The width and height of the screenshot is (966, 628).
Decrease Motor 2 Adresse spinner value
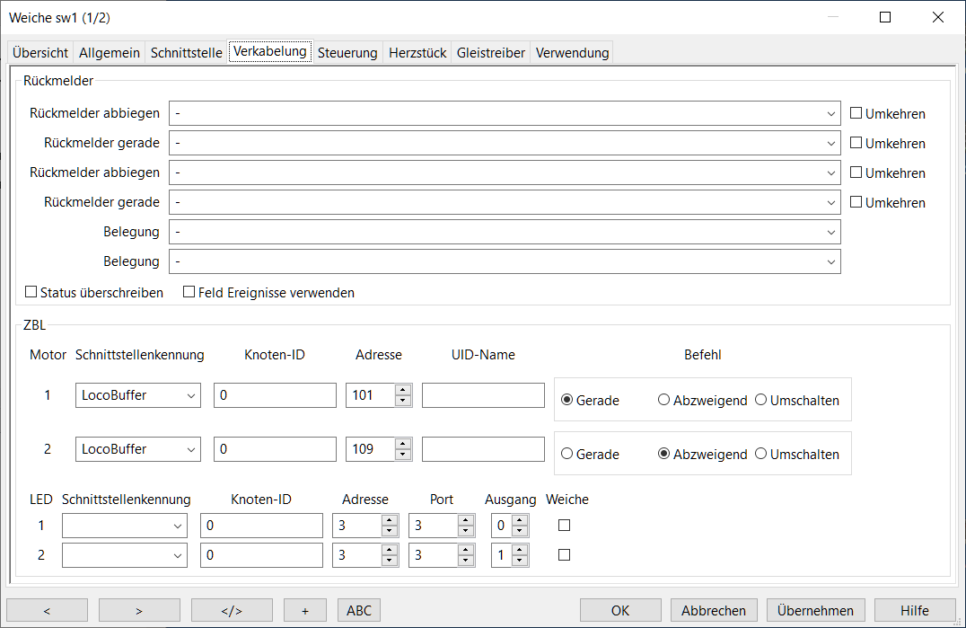click(x=403, y=455)
